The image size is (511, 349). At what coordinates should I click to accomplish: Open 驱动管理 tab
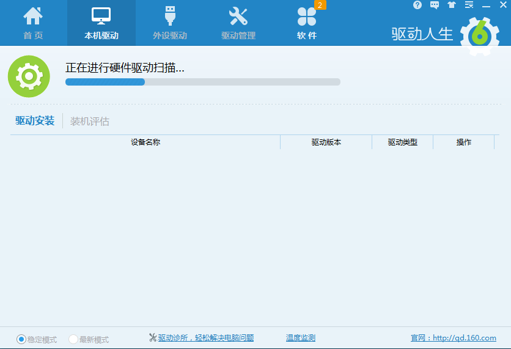pos(238,23)
